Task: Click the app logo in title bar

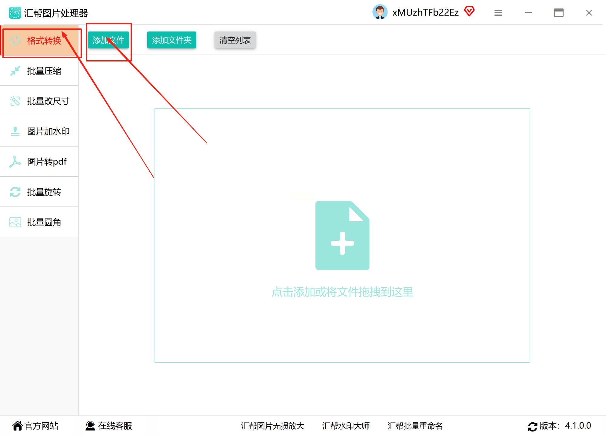Action: 15,13
